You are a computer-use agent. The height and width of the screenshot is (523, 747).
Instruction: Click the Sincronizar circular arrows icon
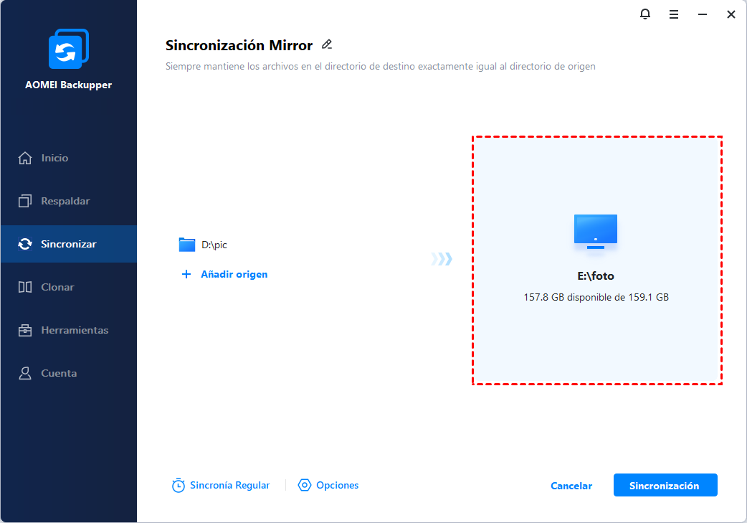[25, 244]
